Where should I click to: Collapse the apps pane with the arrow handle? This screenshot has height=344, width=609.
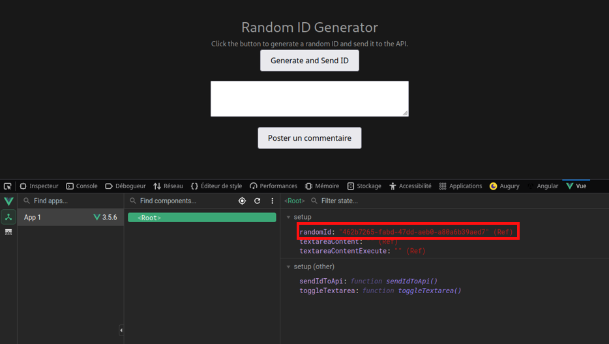point(121,330)
